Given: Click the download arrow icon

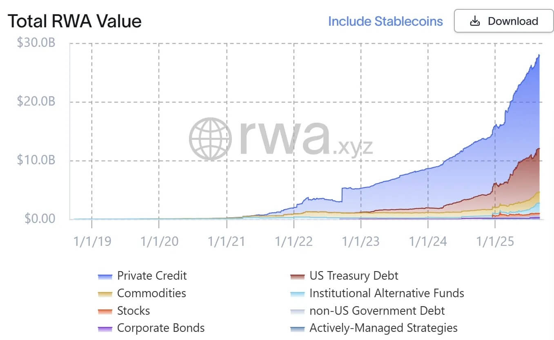Looking at the screenshot, I should [475, 21].
